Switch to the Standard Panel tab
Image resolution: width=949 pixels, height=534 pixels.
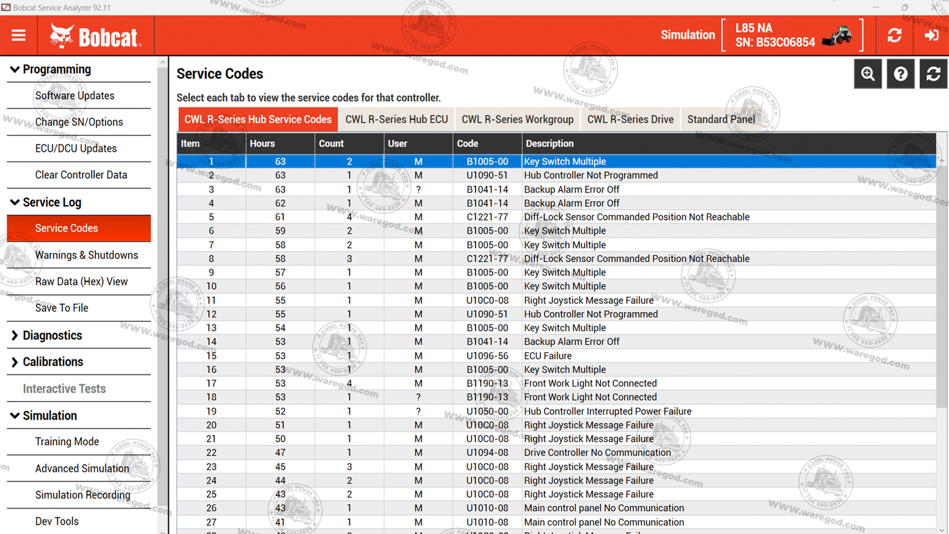[x=721, y=120]
